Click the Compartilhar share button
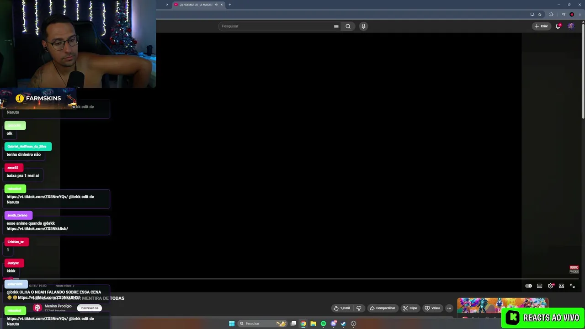The image size is (585, 329). point(382,308)
